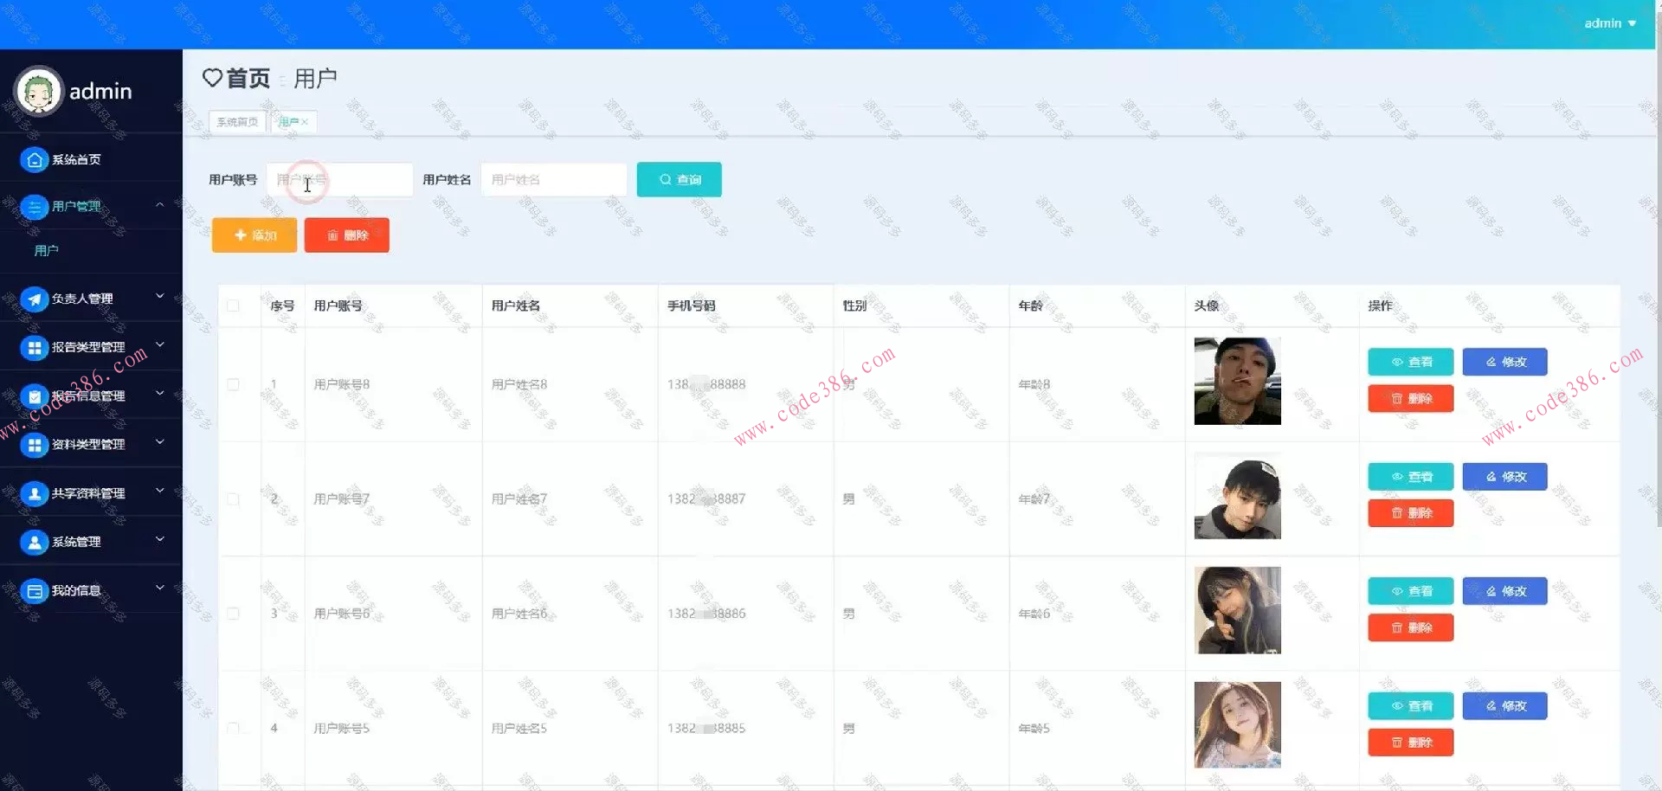Edit 用户账号5 with 修改 button
This screenshot has width=1662, height=791.
(1504, 706)
